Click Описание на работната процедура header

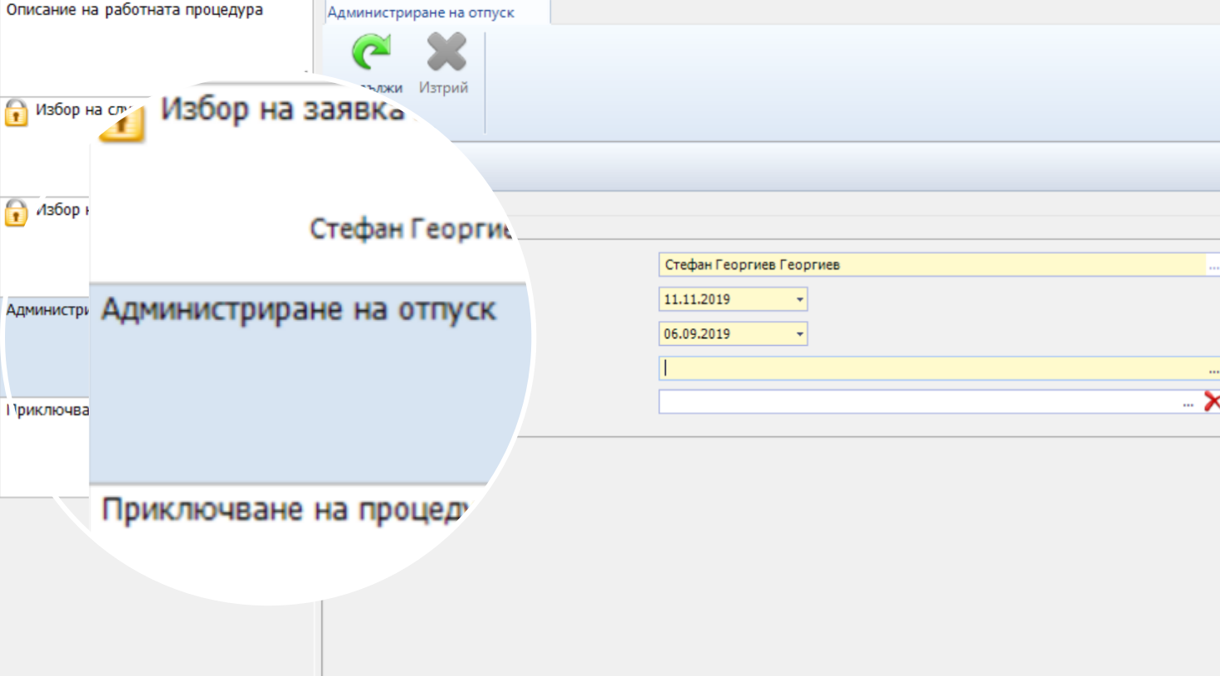[x=134, y=10]
